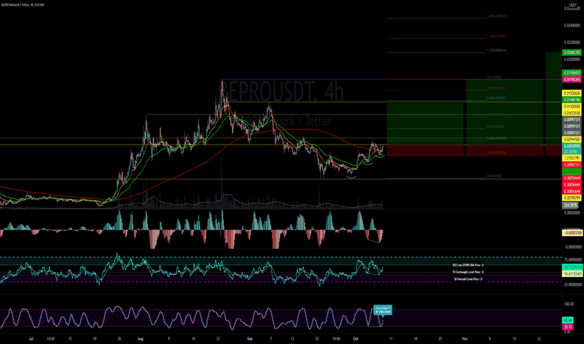Select the green 0.02081755 price label
Image resolution: width=584 pixels, height=344 pixels.
571,53
